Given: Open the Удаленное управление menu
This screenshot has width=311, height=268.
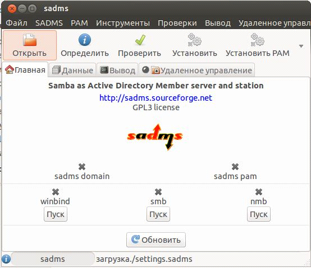Looking at the screenshot, I should tap(275, 23).
